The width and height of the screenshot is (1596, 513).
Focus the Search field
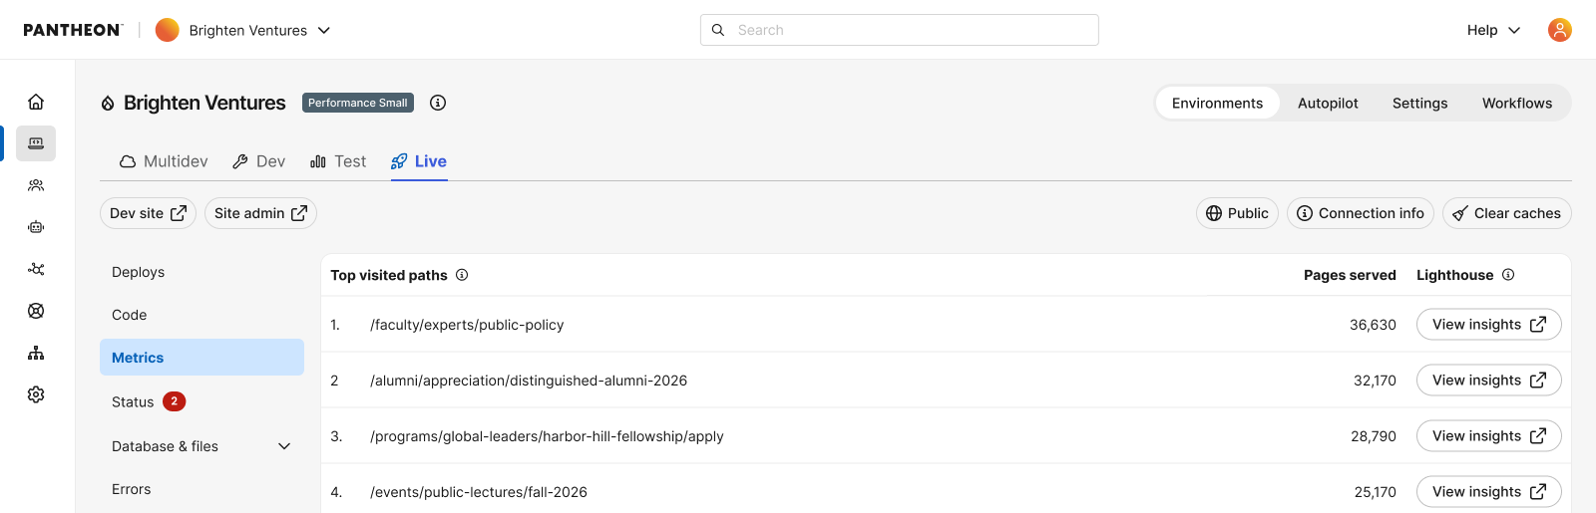coord(900,30)
